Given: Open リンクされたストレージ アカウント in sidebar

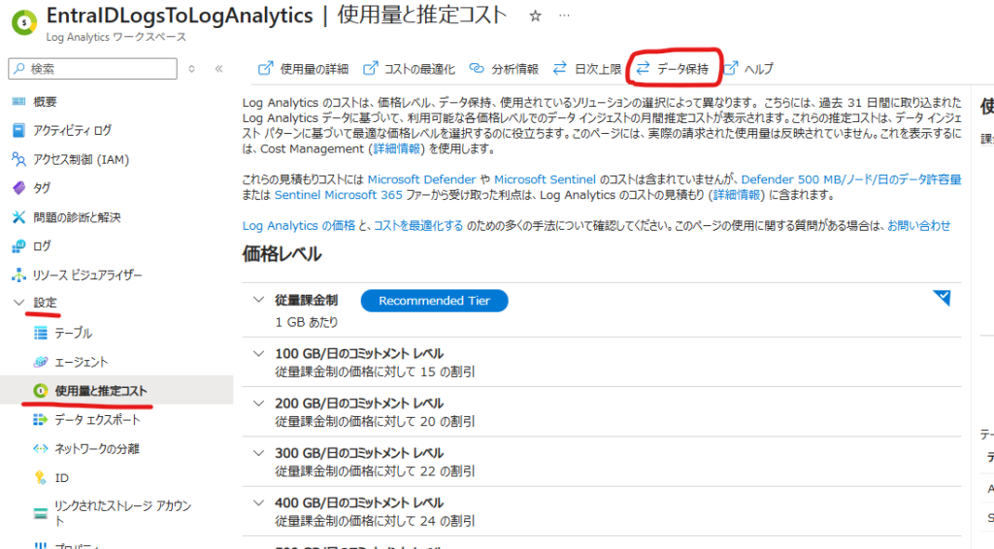Looking at the screenshot, I should point(123,513).
